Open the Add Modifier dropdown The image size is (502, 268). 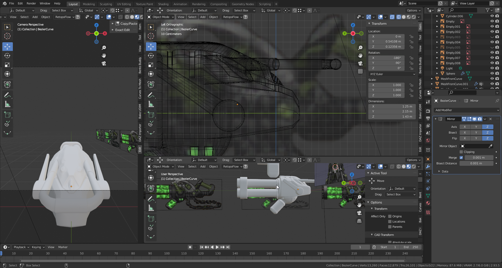coord(466,110)
